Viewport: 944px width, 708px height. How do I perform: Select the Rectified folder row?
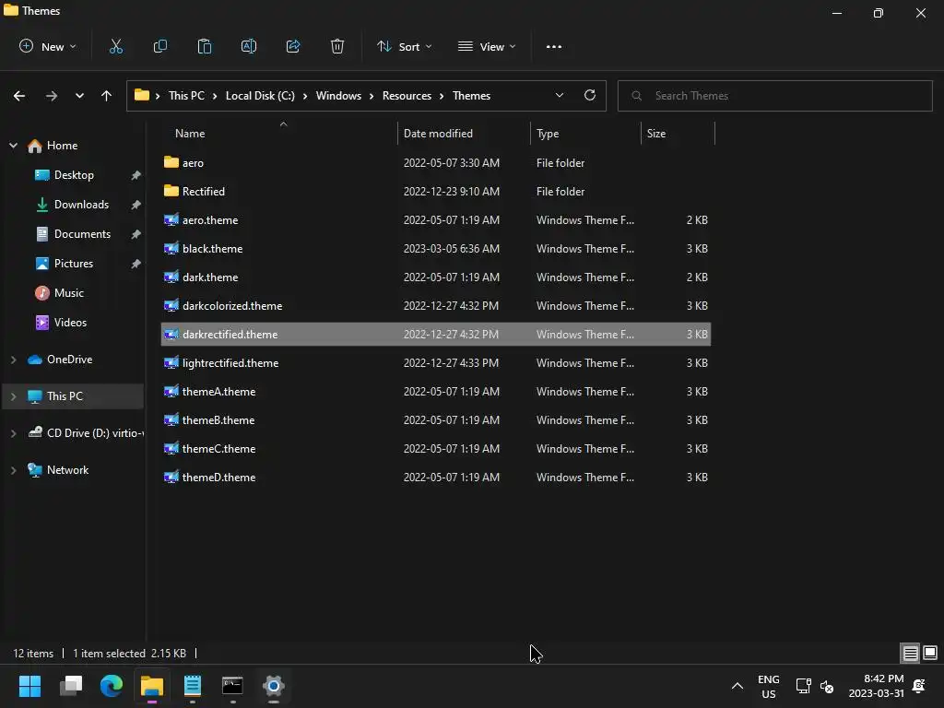point(436,192)
